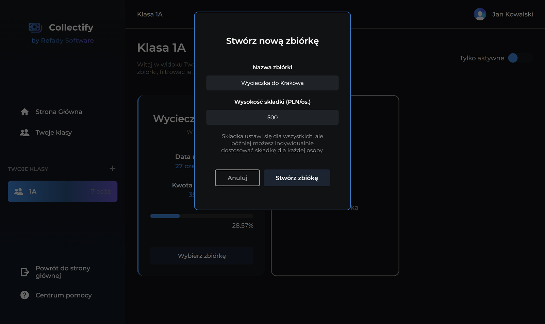The image size is (545, 324).
Task: Click the home icon for Strona Główna
Action: pos(24,112)
